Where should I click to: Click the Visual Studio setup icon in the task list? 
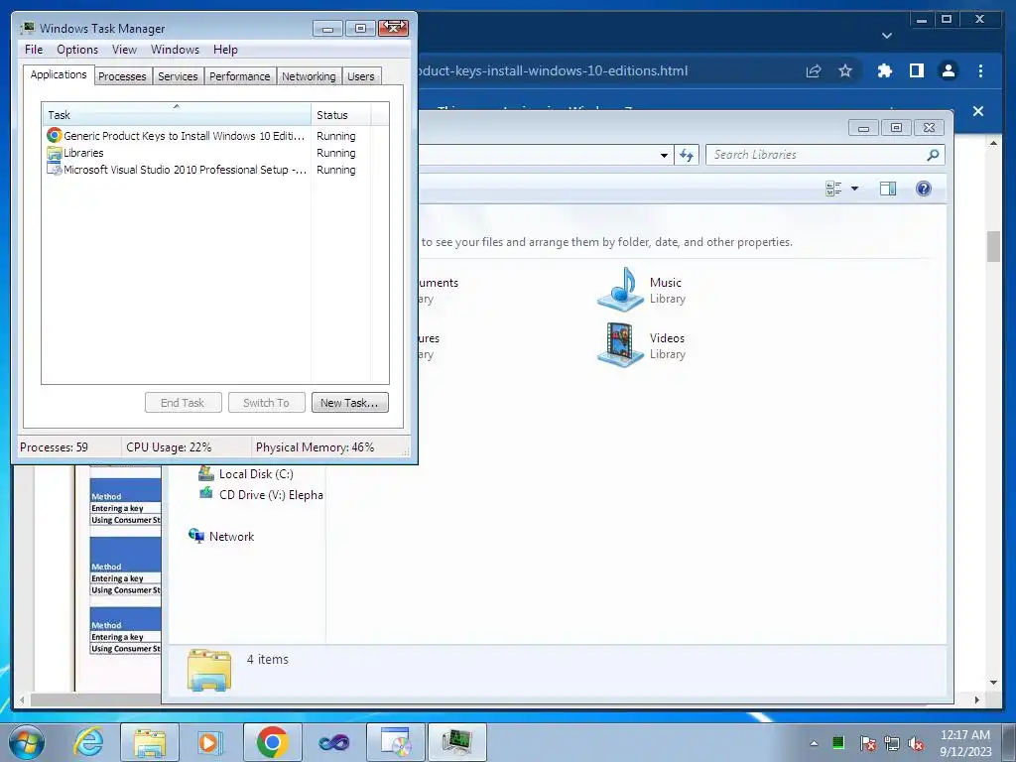(55, 169)
